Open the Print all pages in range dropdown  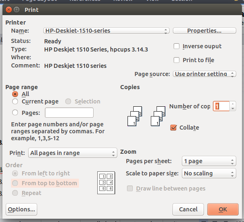(73, 153)
